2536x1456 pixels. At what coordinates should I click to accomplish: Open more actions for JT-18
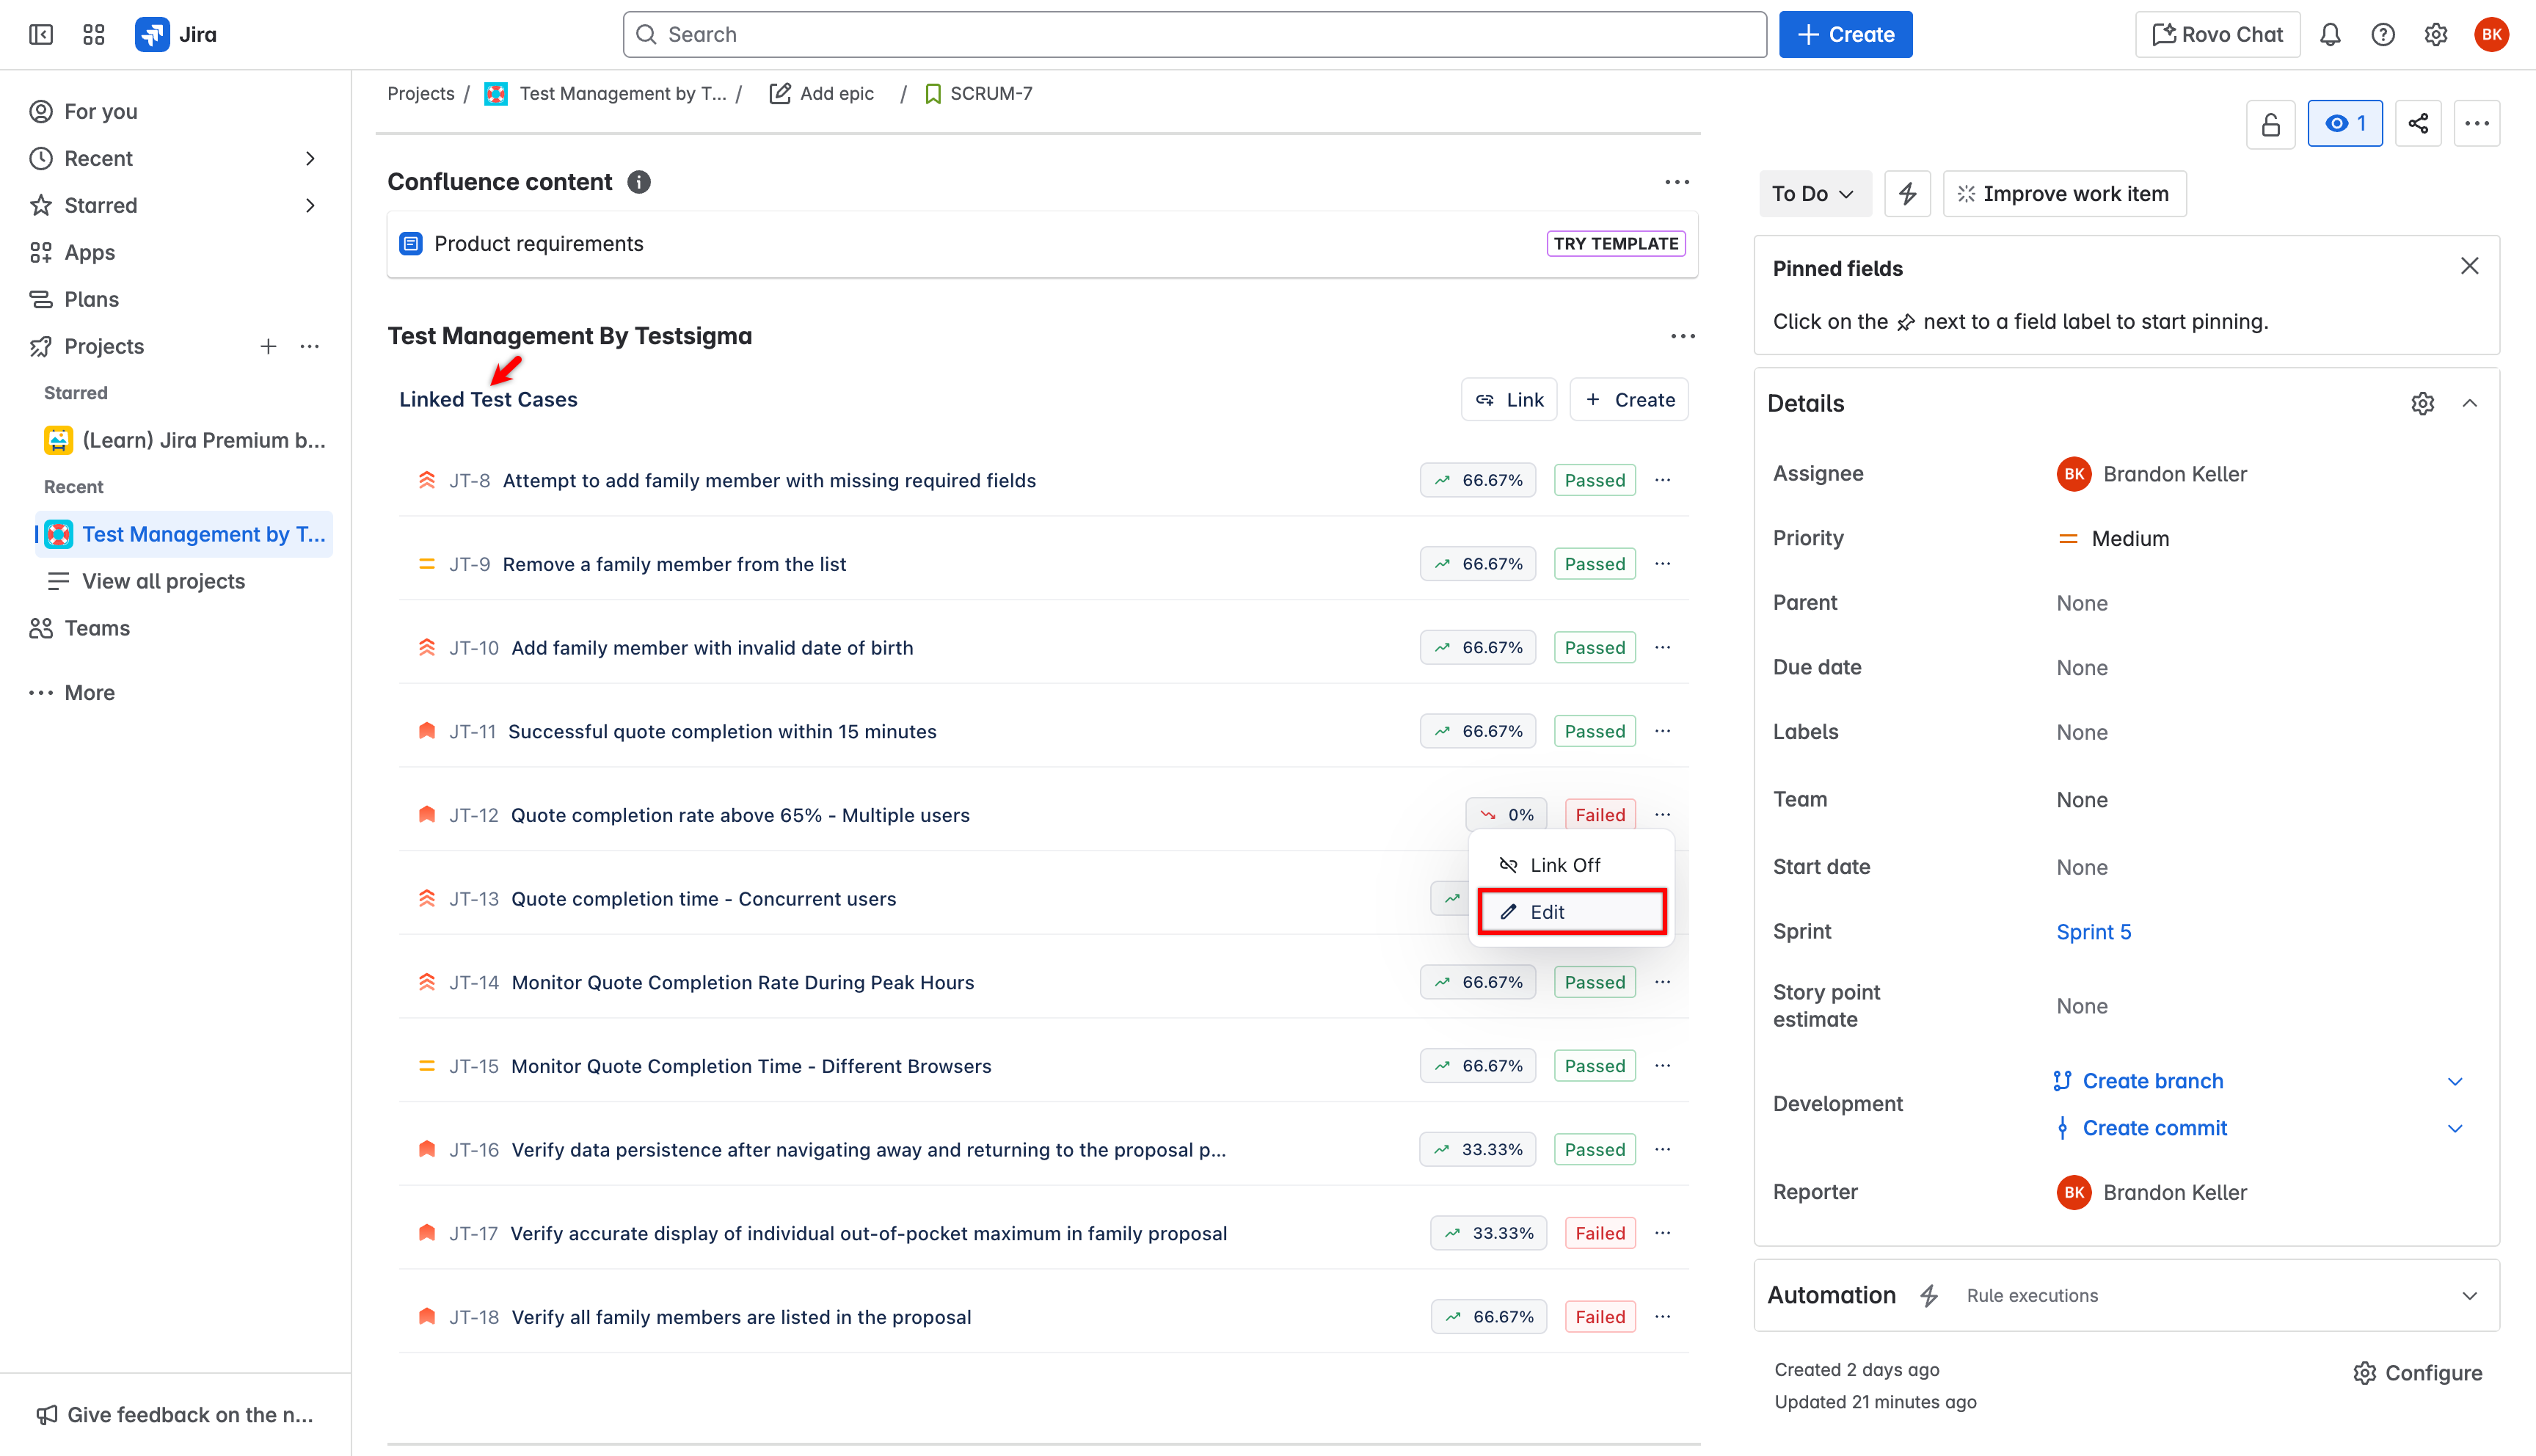[x=1662, y=1317]
